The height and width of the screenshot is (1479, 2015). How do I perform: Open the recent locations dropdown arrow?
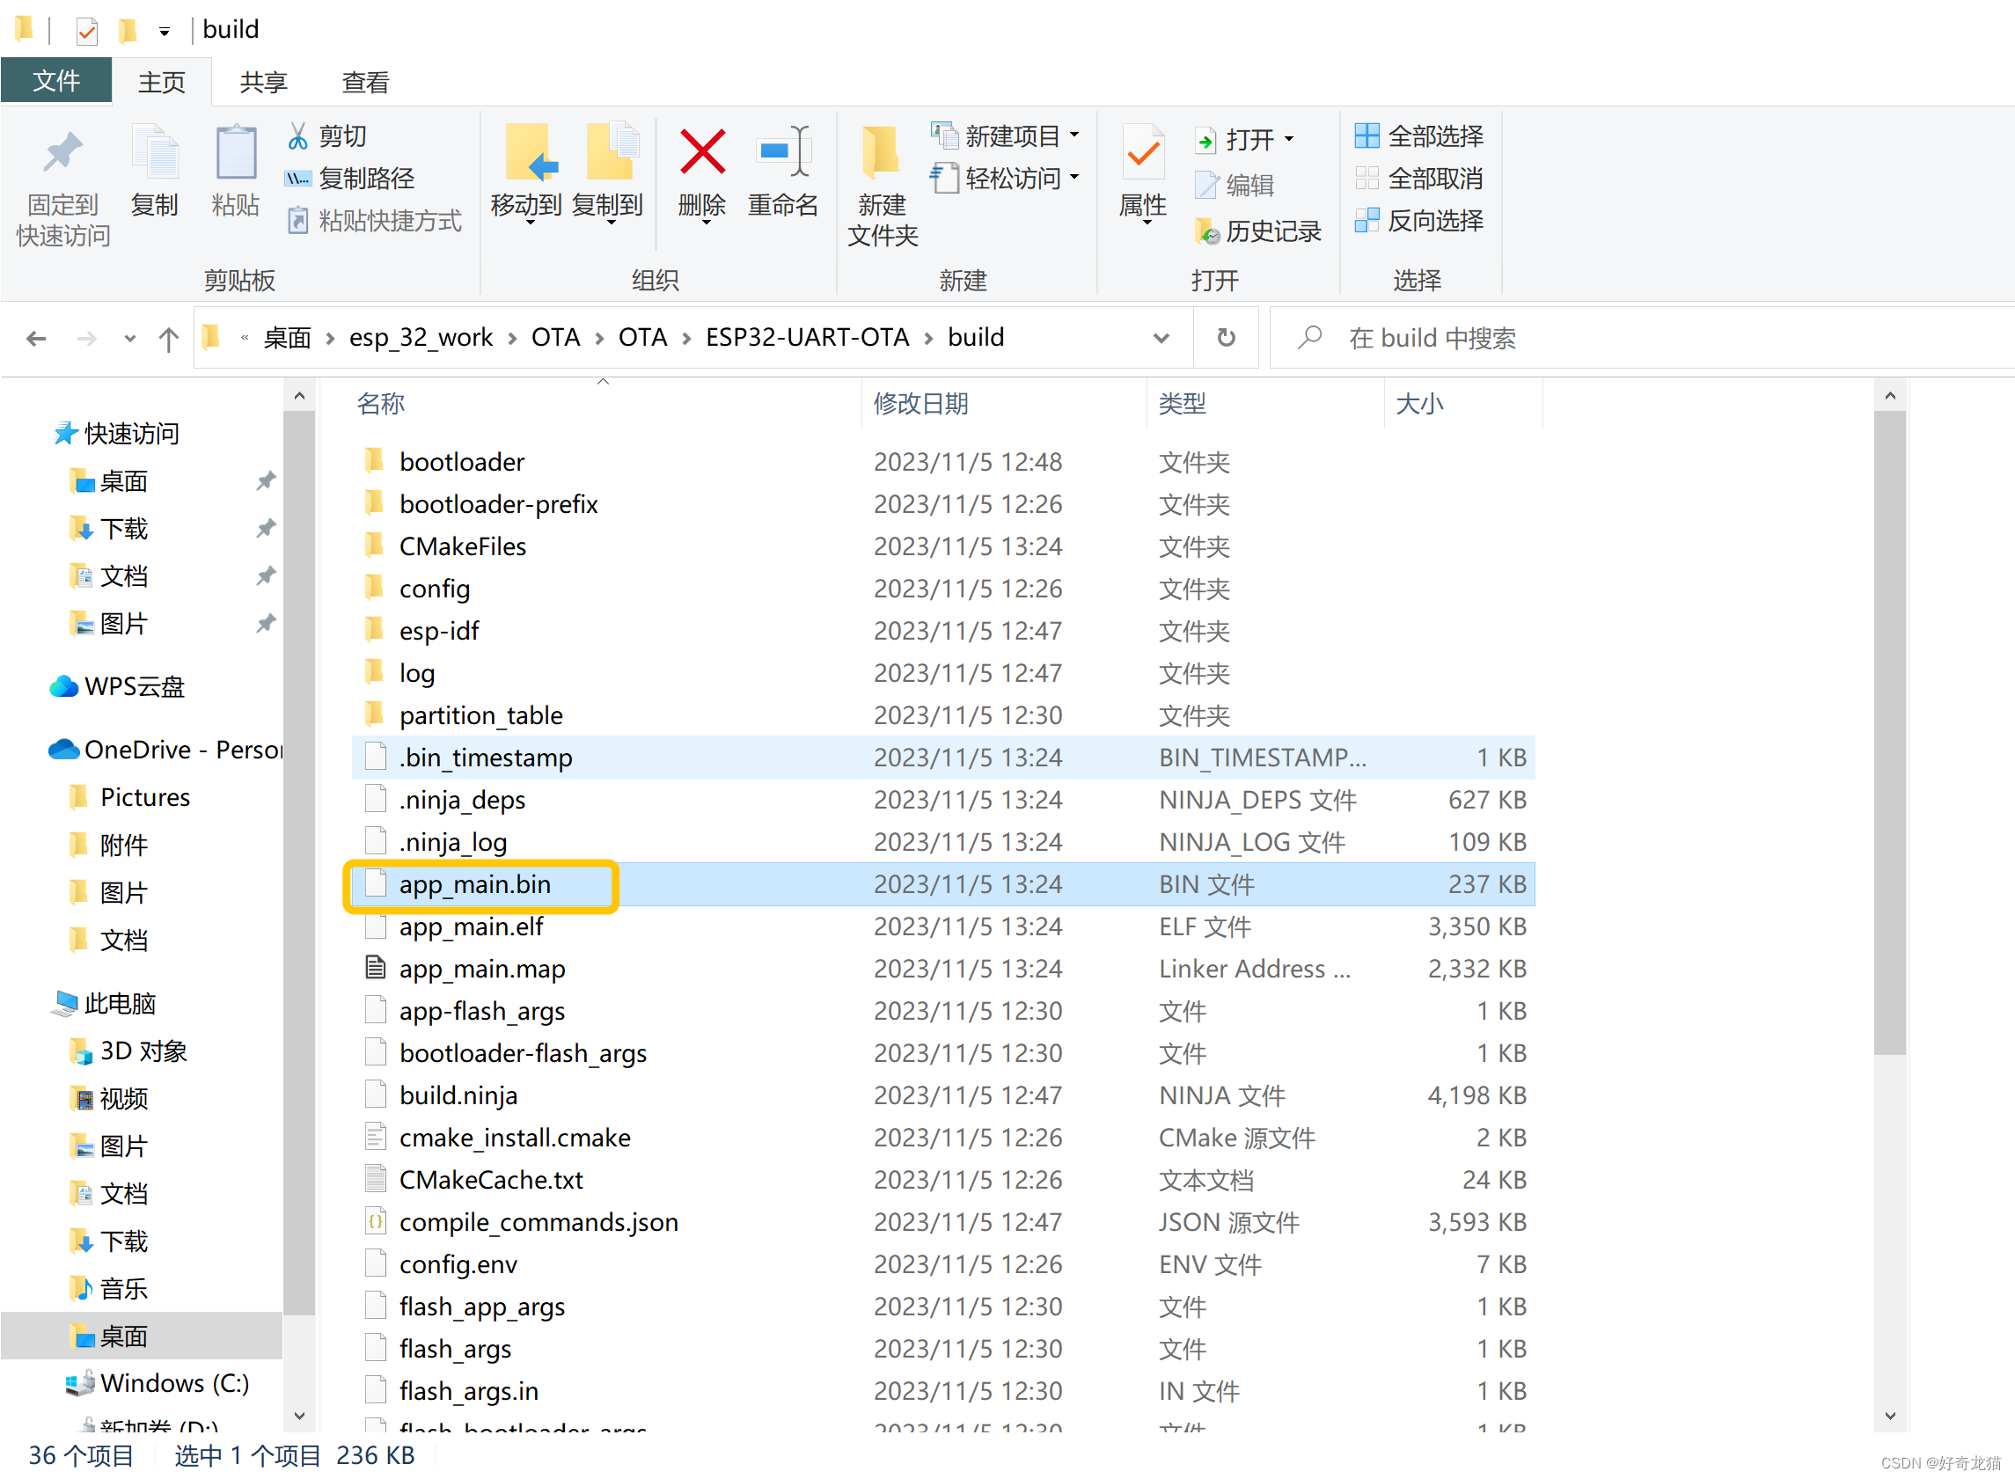click(x=131, y=339)
